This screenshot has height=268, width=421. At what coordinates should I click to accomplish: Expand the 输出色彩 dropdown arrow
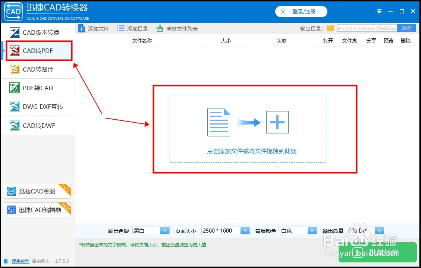165,230
